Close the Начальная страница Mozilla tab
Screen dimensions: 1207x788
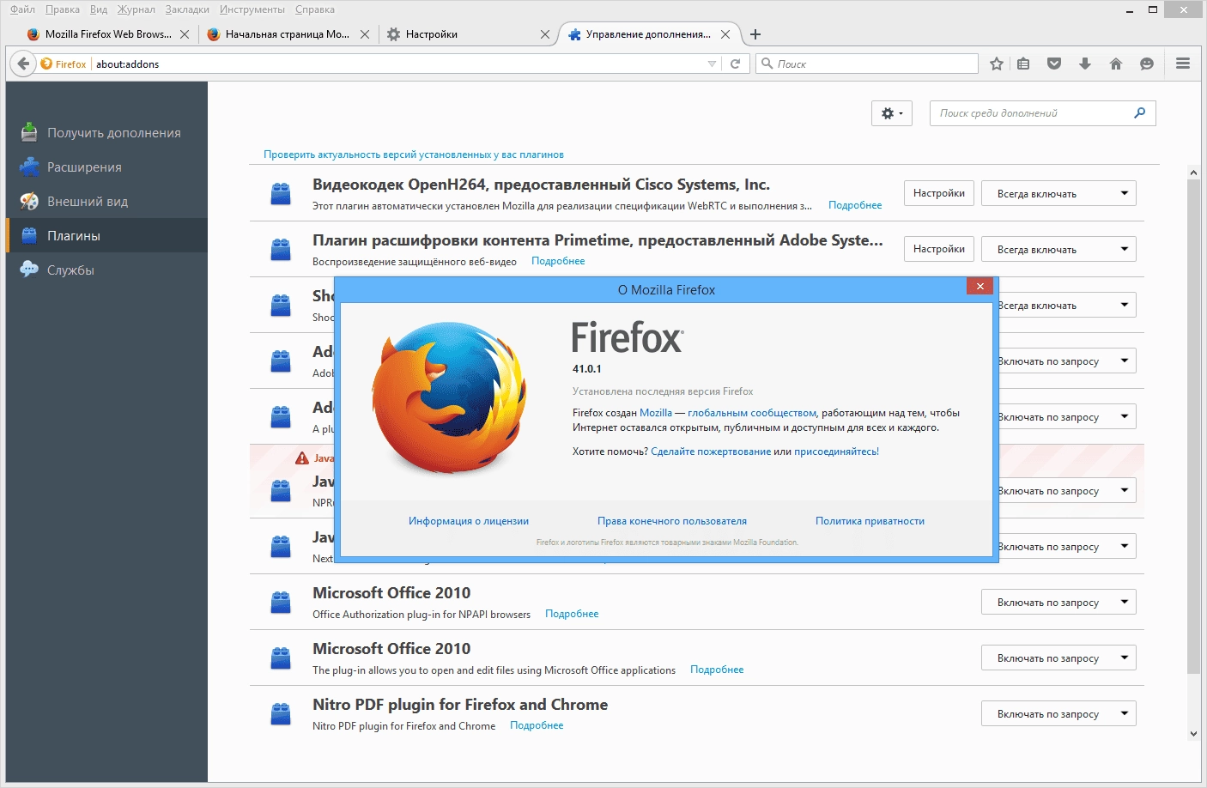pos(365,34)
